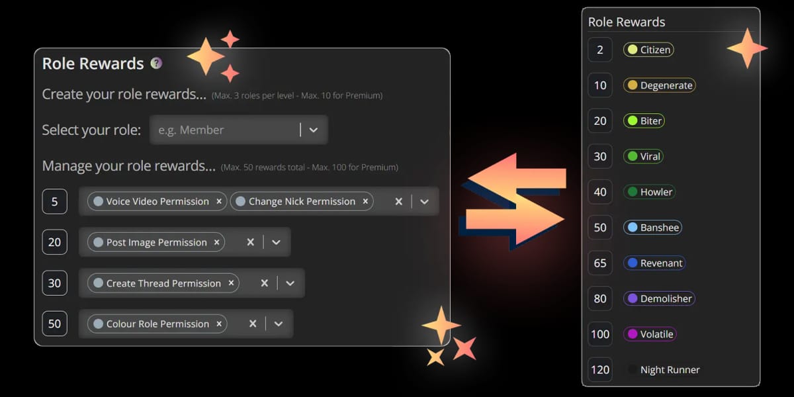Expand the level 30 roles dropdown

pos(290,283)
